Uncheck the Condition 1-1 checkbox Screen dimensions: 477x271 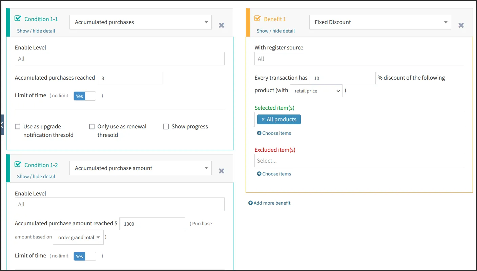18,19
